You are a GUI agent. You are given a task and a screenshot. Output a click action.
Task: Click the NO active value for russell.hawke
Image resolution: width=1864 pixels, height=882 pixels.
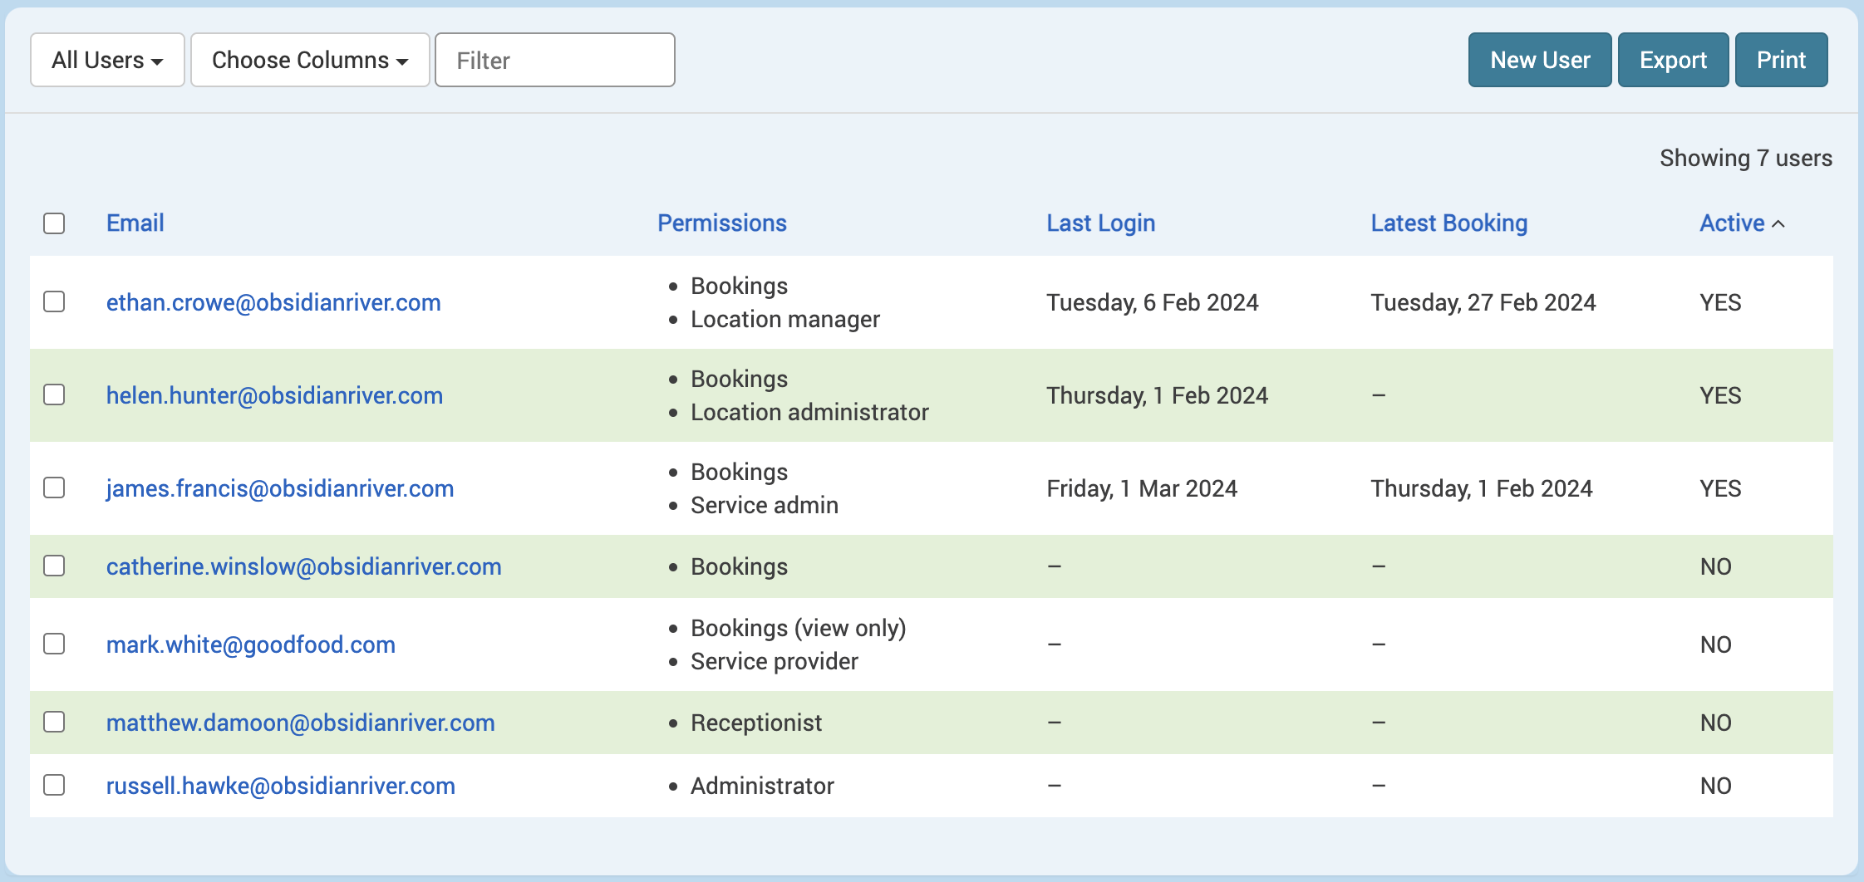pyautogui.click(x=1715, y=786)
